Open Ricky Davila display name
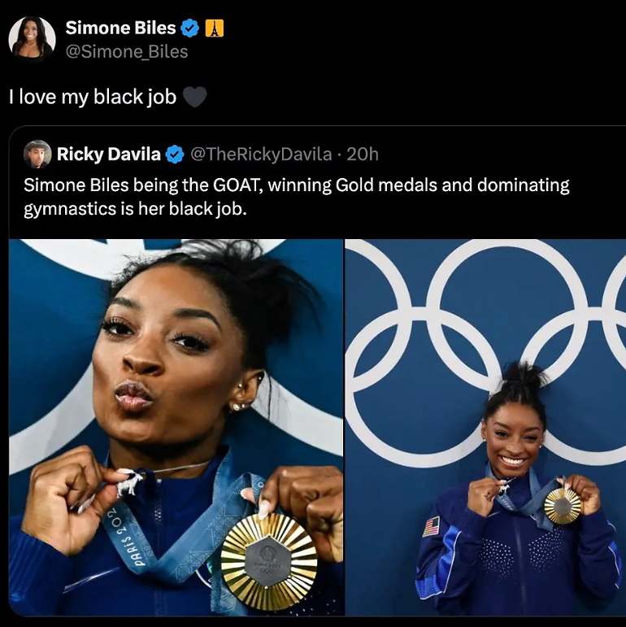Viewport: 626px width, 627px height. pyautogui.click(x=109, y=154)
